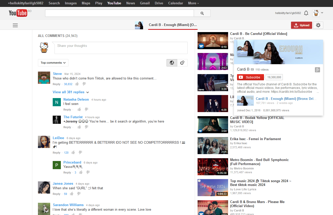Open the notifications bell
This screenshot has height=215, width=333.
306,13
